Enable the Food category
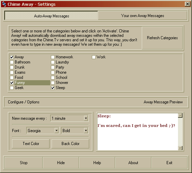 (12, 78)
